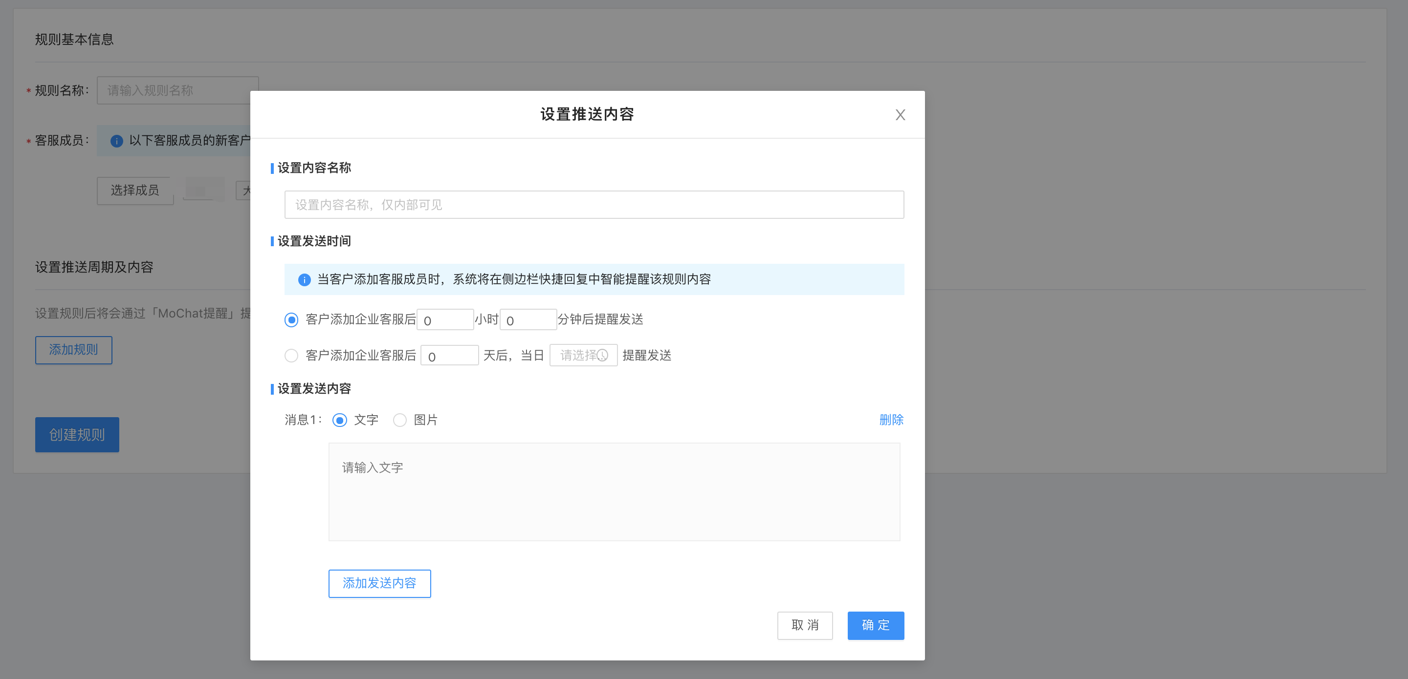Screen dimensions: 1408x679
Task: Select the 文字 message type radio
Action: [339, 420]
